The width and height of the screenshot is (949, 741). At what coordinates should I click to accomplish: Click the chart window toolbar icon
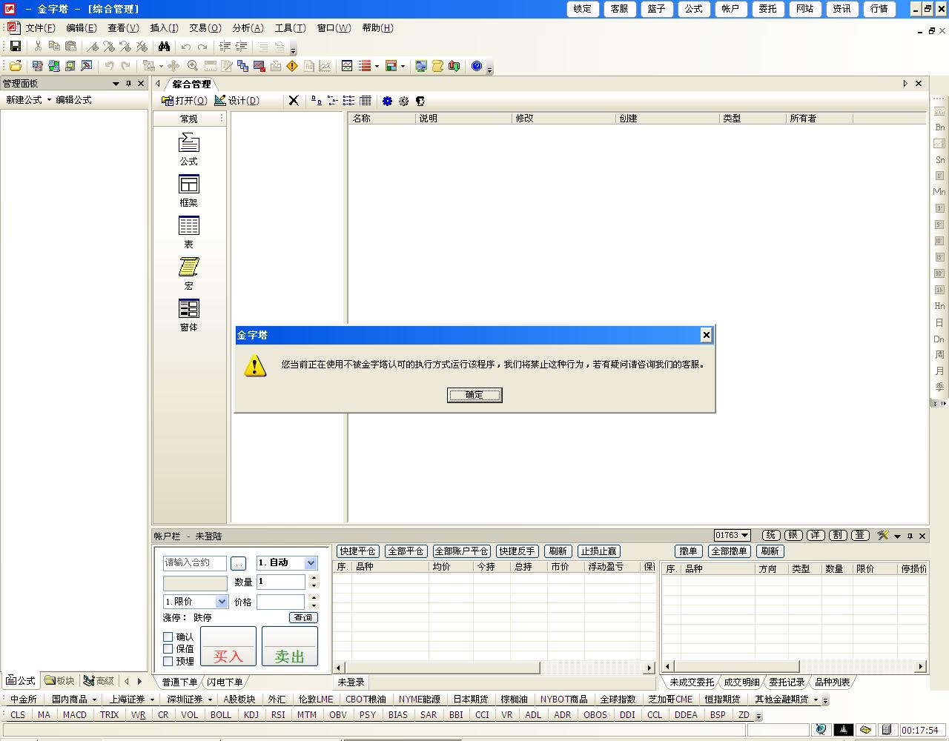tap(346, 66)
